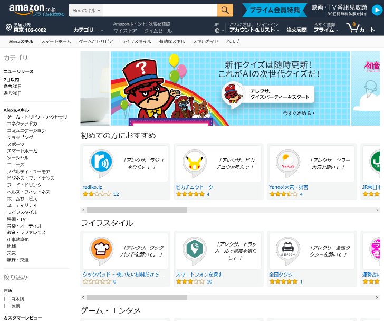Open the ピカチュウトーク skill link
The height and width of the screenshot is (321, 384).
pyautogui.click(x=195, y=187)
